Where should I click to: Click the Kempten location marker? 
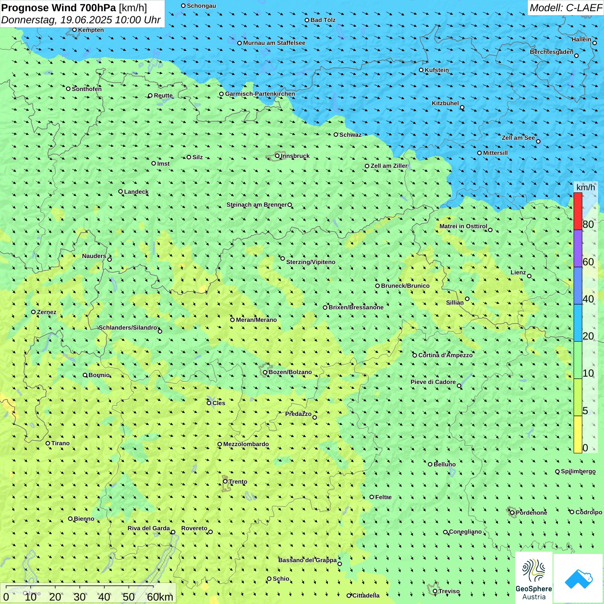(x=74, y=30)
